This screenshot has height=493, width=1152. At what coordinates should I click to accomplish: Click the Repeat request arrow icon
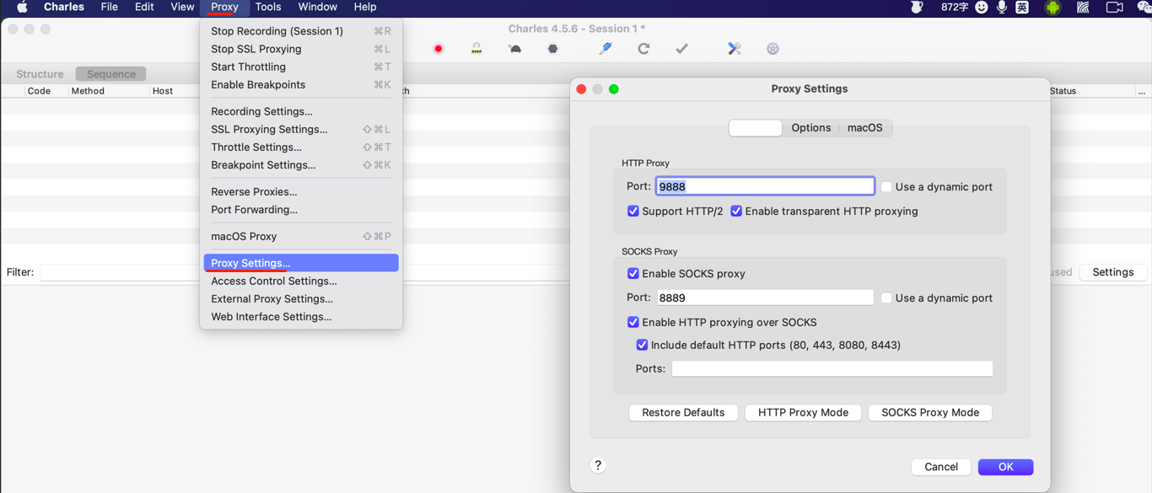coord(643,49)
